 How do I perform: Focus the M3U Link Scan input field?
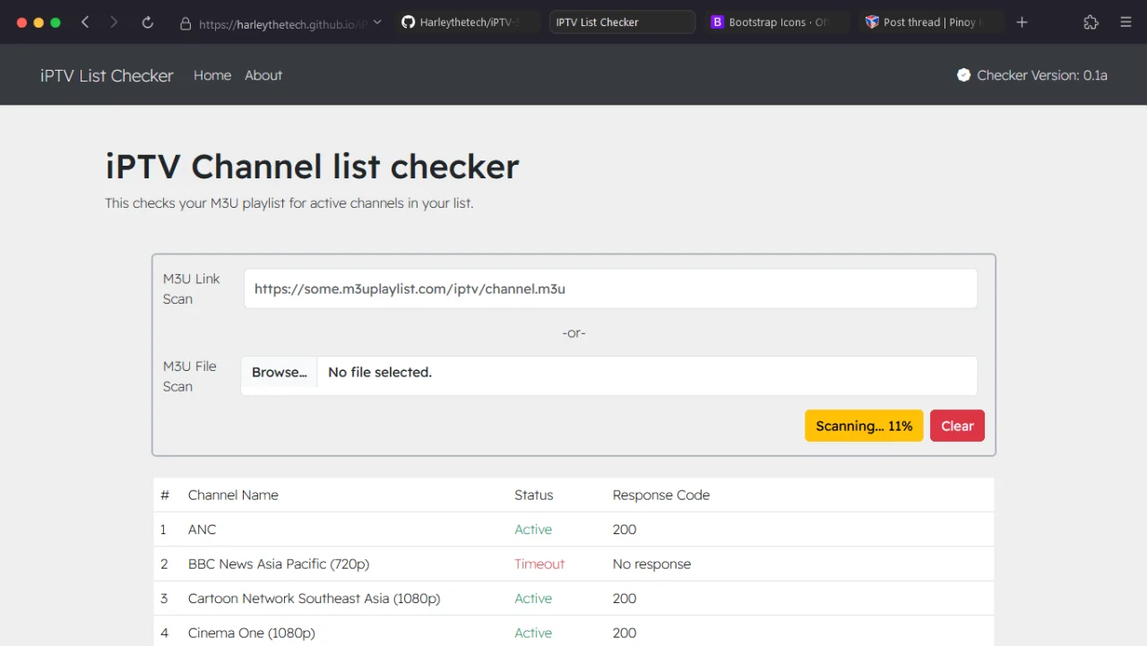coord(610,289)
